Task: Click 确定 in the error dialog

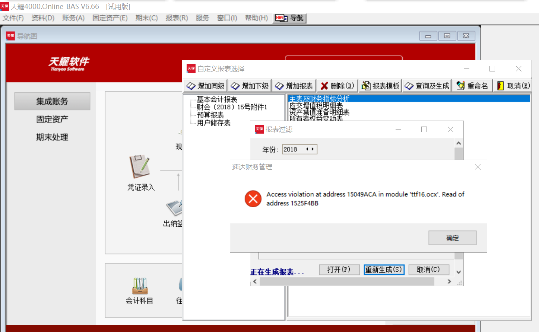Action: pos(452,238)
